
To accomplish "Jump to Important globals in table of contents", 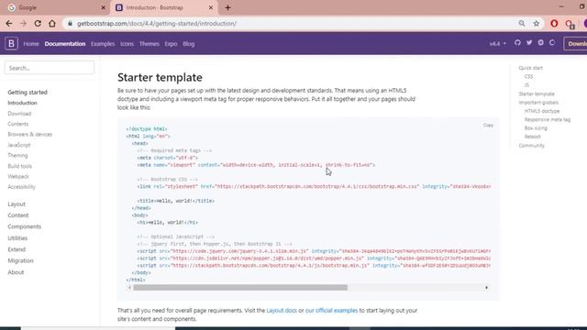I will pos(538,103).
